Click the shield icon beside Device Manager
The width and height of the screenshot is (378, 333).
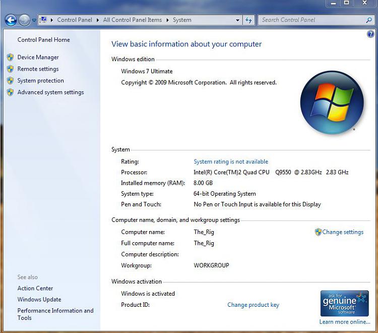click(10, 57)
